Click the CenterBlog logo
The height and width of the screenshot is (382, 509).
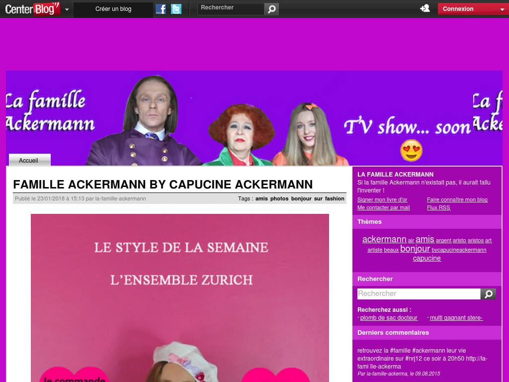point(32,9)
